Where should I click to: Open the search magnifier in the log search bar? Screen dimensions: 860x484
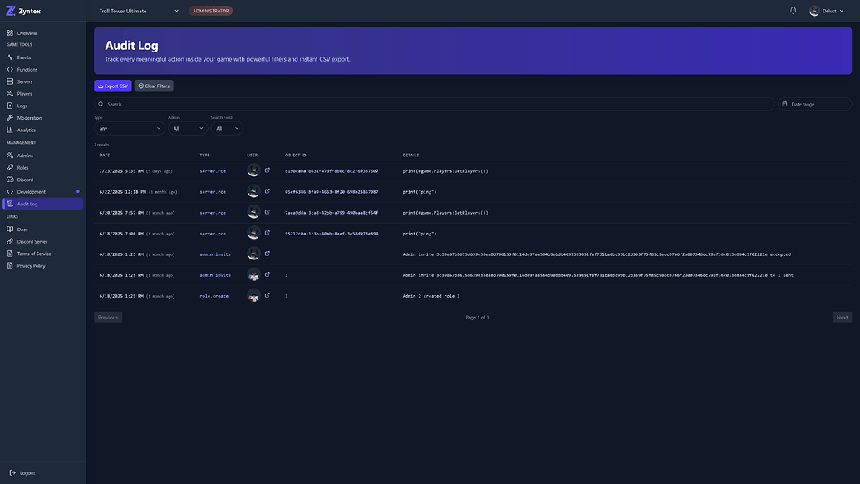click(x=99, y=102)
